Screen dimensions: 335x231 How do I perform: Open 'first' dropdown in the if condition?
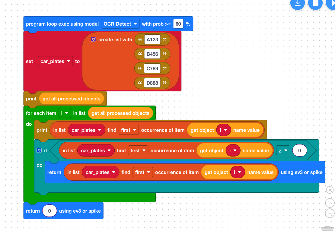(138, 150)
